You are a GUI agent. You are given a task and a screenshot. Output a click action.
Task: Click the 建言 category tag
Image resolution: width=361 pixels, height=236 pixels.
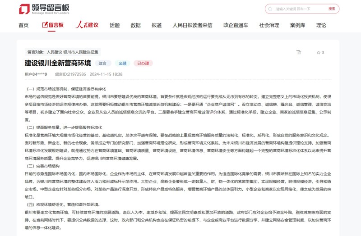tap(102, 64)
